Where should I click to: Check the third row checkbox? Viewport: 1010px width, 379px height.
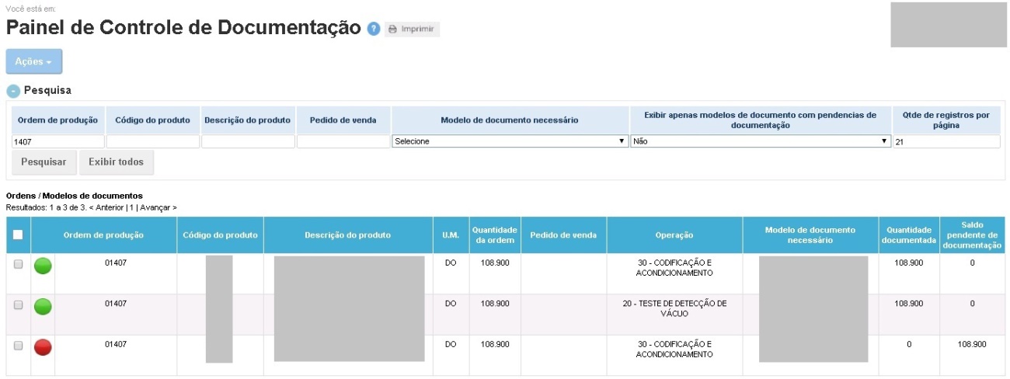click(x=18, y=346)
